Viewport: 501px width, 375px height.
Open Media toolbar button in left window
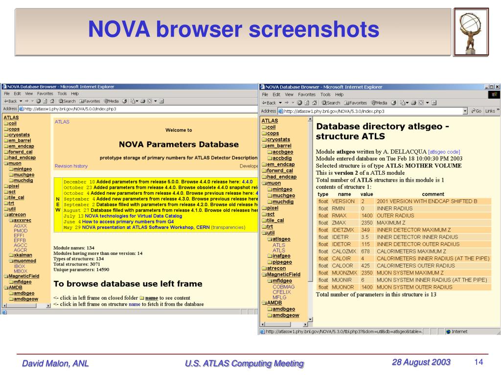click(111, 101)
